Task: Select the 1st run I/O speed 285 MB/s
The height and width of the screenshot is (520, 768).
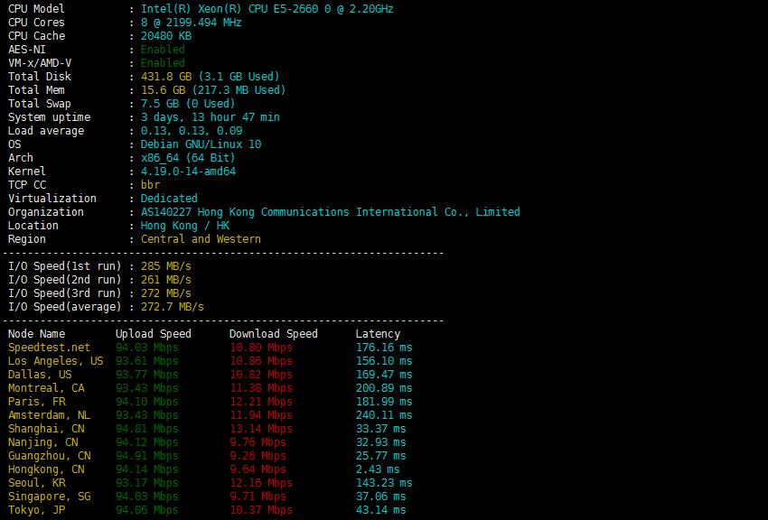Action: coord(166,266)
